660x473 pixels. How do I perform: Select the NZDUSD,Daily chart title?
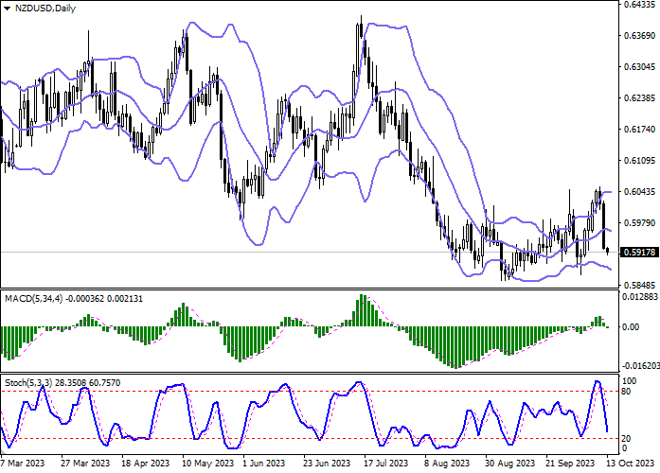[x=45, y=9]
